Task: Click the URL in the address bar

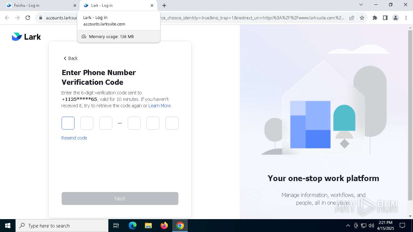Action: click(x=195, y=18)
